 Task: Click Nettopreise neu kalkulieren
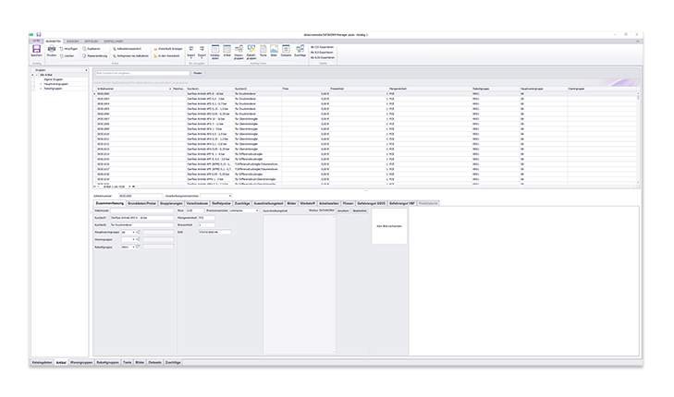point(130,55)
